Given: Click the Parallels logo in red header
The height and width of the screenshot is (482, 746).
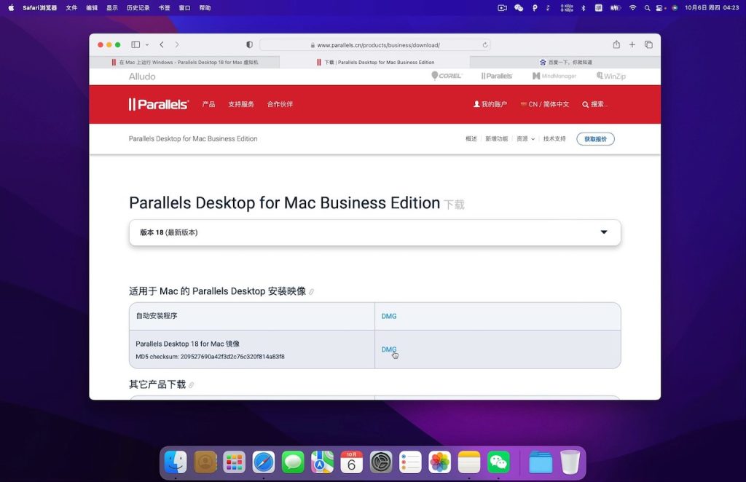Looking at the screenshot, I should (x=159, y=104).
